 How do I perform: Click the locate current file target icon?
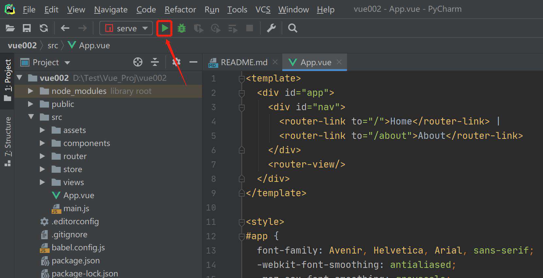[x=138, y=62]
